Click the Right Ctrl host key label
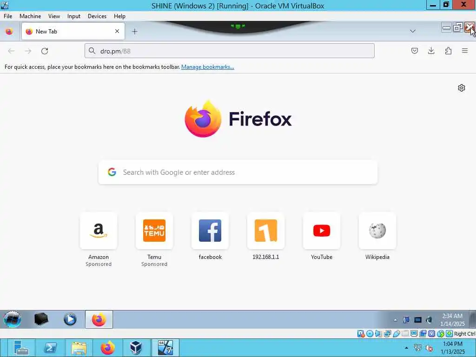The width and height of the screenshot is (476, 357). click(464, 334)
